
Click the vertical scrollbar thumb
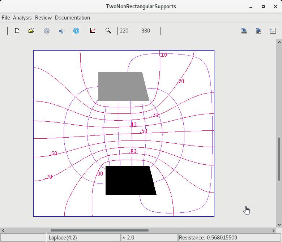click(279, 159)
